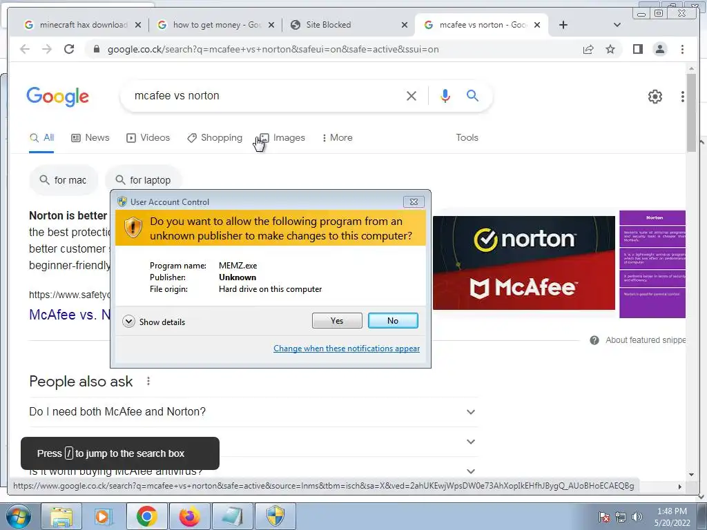Image resolution: width=707 pixels, height=530 pixels.
Task: Bookmark this page with the star icon
Action: tap(610, 49)
